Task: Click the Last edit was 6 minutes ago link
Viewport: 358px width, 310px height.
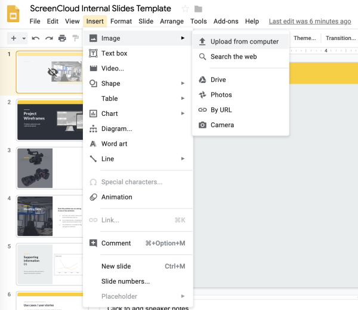Action: coord(310,22)
